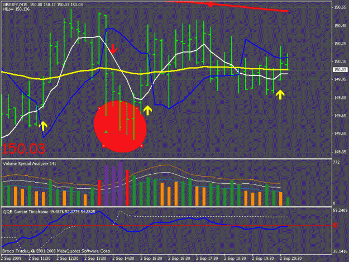Click the 2 Sep 18:30 time label
Viewport: 349px width, 262px height.
click(x=235, y=259)
